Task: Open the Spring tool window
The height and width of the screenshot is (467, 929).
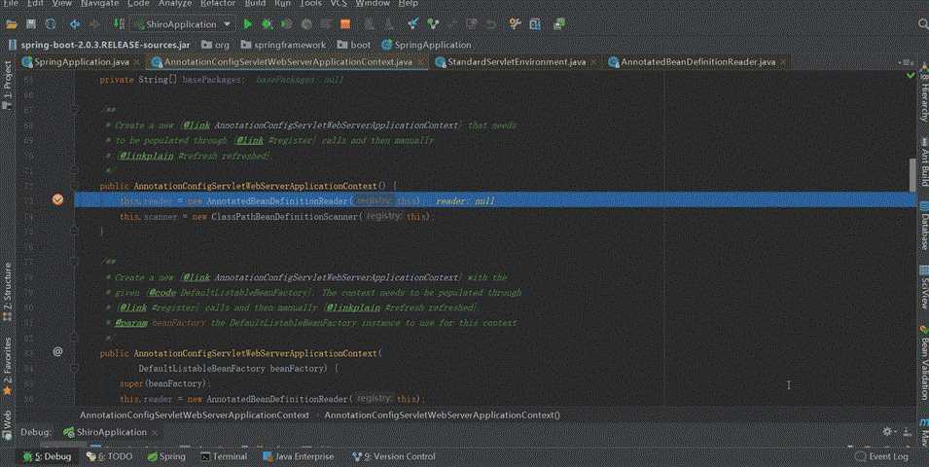Action: tap(166, 456)
